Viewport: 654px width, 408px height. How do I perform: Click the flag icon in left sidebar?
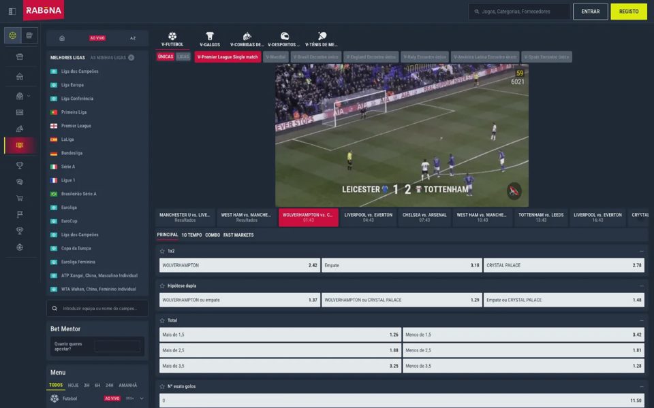click(20, 214)
